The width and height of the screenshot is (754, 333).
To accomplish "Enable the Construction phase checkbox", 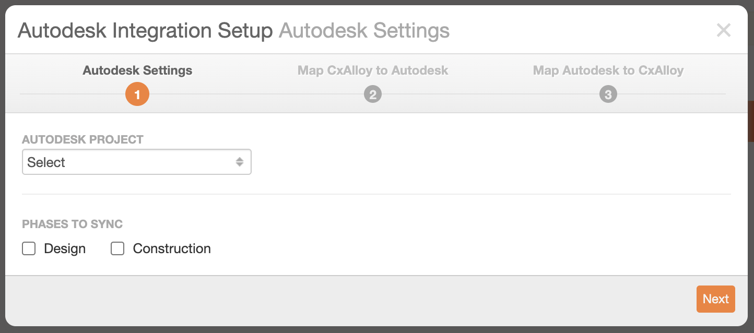I will [117, 249].
